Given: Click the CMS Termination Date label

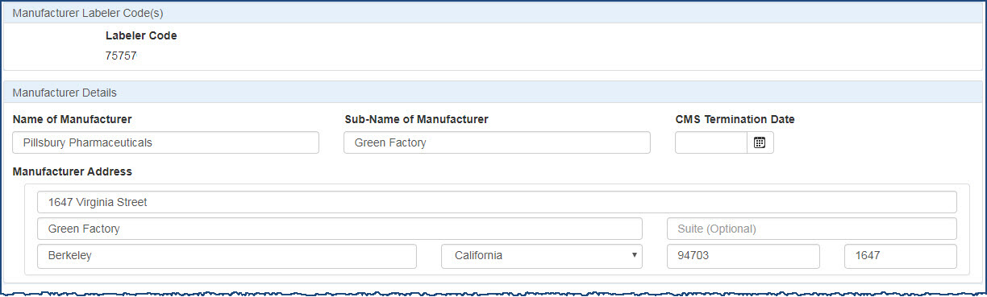Looking at the screenshot, I should [735, 119].
